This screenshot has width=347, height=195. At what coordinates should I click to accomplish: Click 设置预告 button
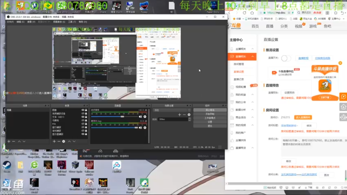pyautogui.click(x=289, y=93)
